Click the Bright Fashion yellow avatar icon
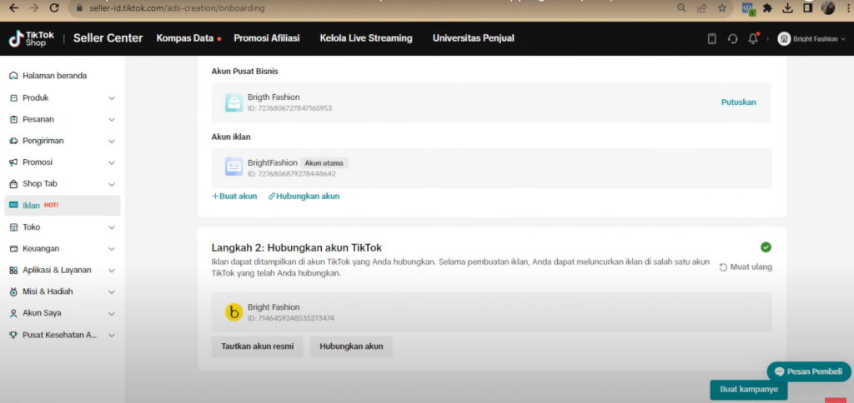The width and height of the screenshot is (854, 403). [x=234, y=312]
